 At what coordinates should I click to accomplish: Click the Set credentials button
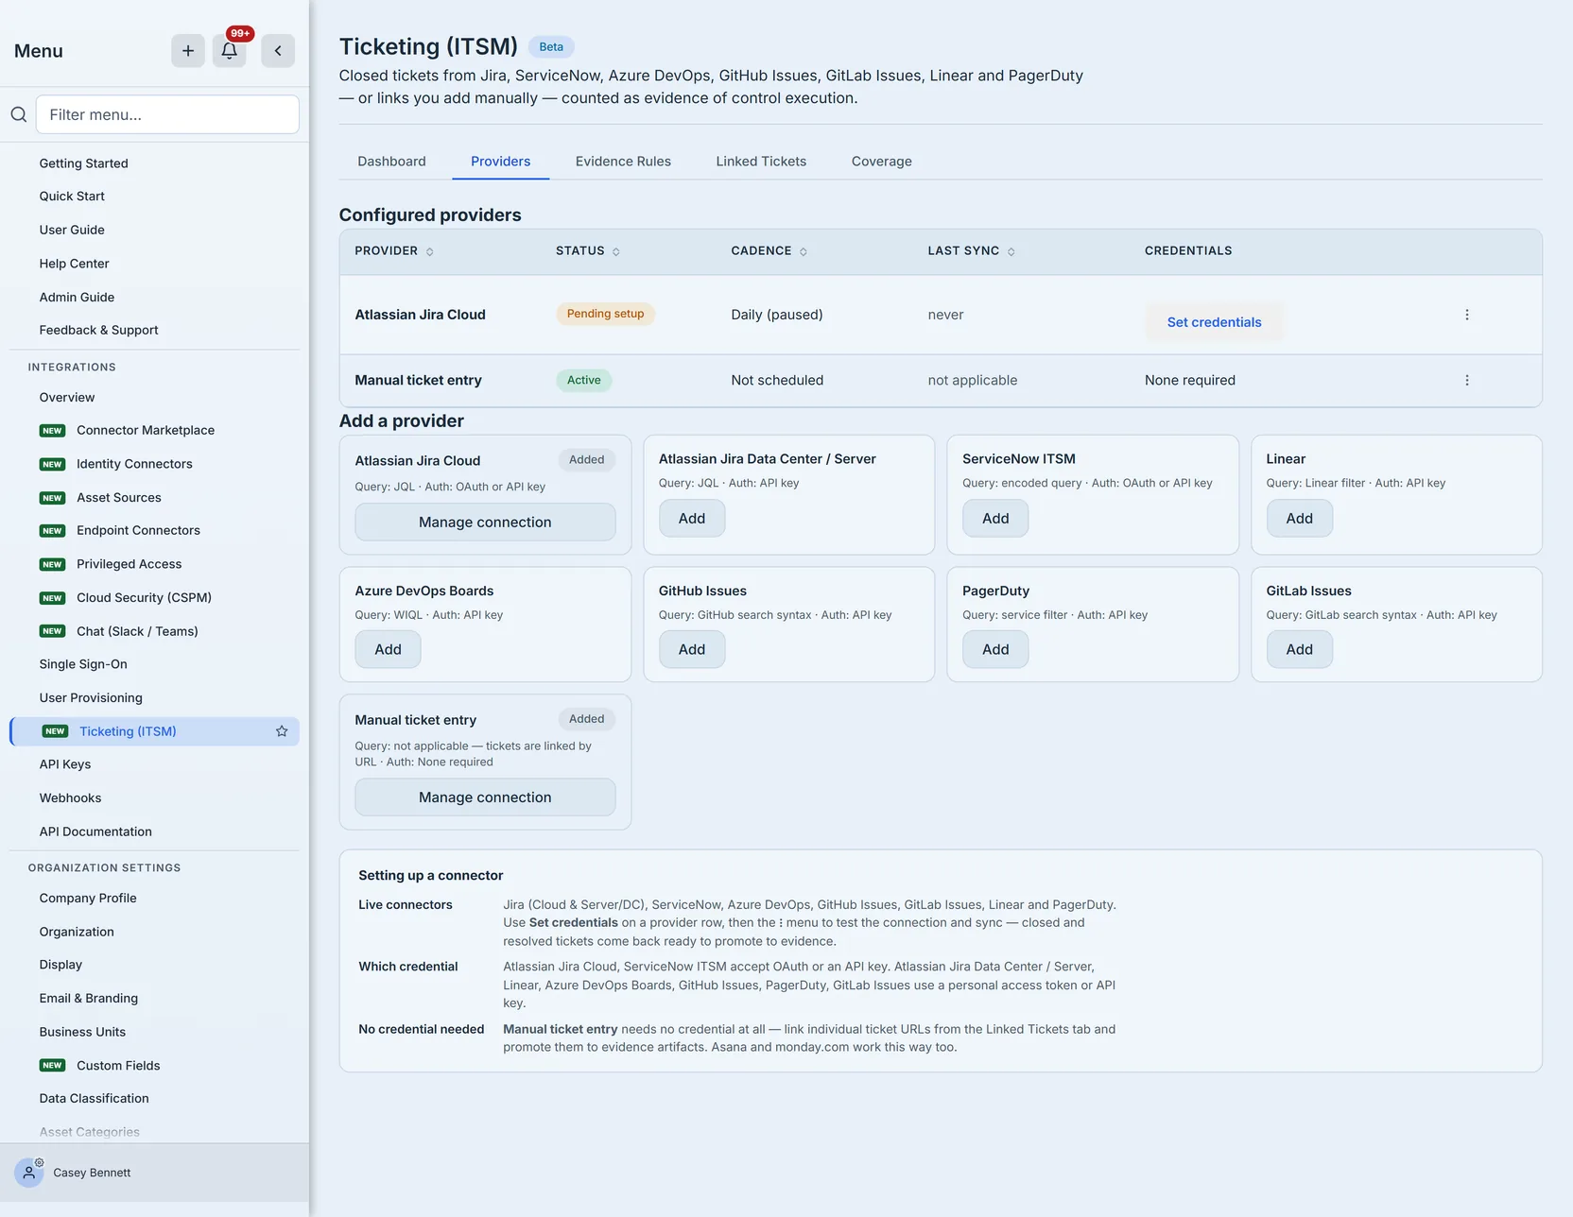(x=1214, y=322)
